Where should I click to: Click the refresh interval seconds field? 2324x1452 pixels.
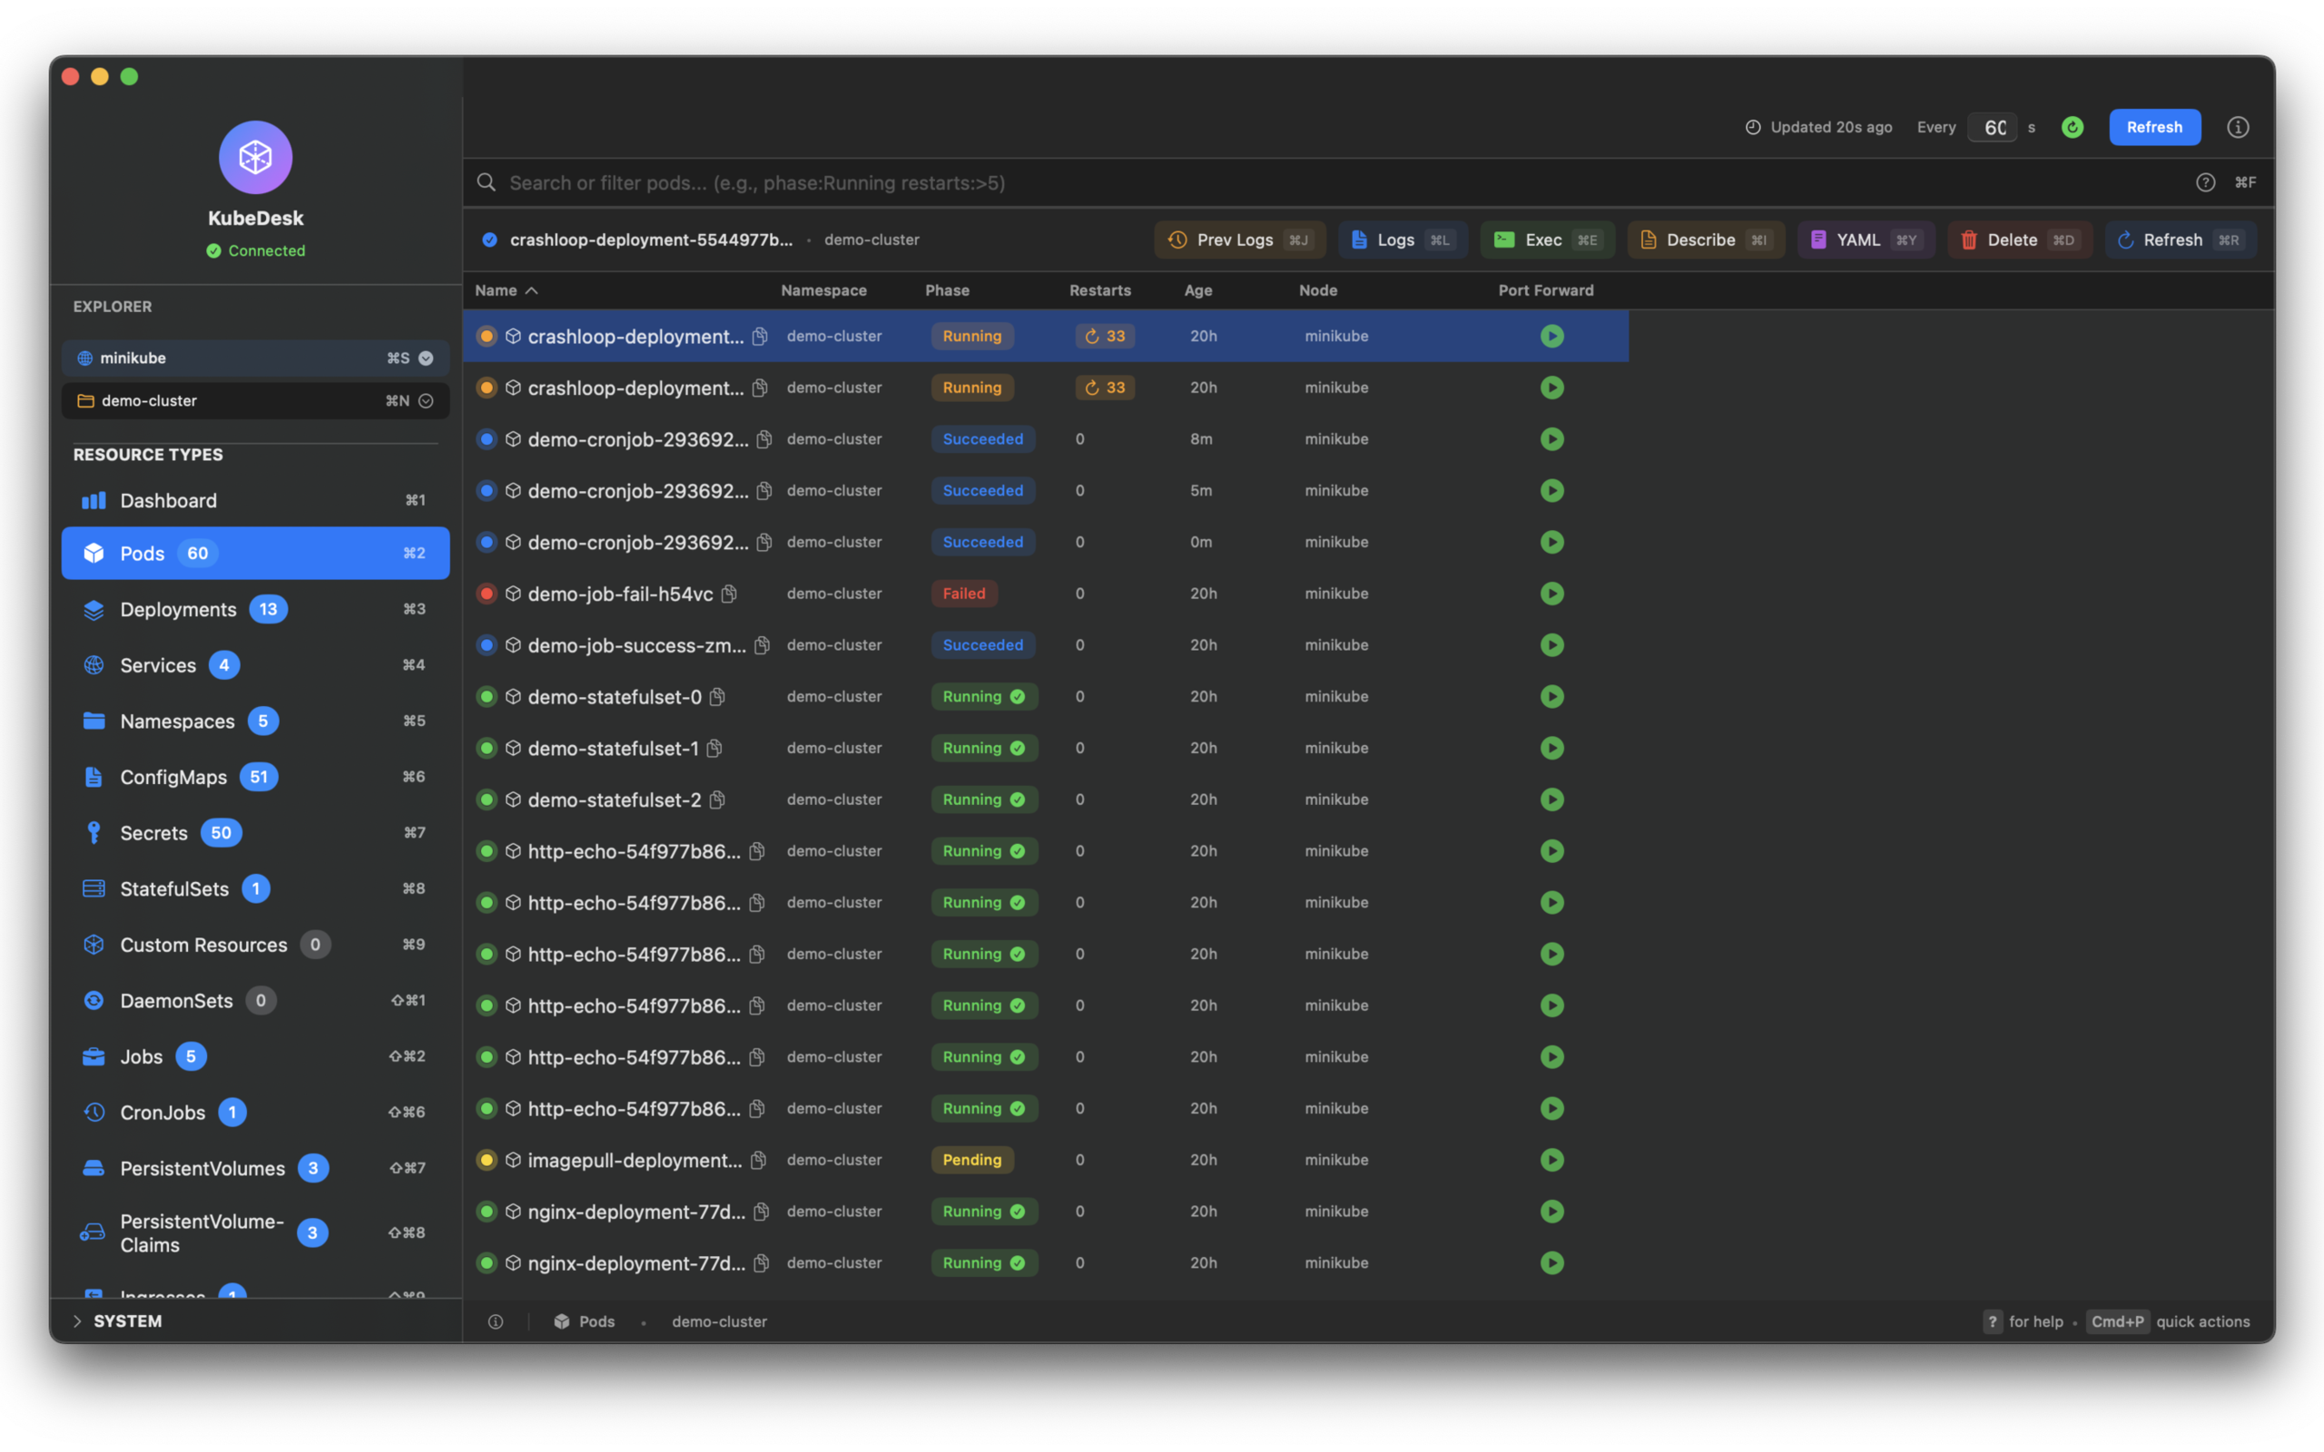[x=1994, y=127]
